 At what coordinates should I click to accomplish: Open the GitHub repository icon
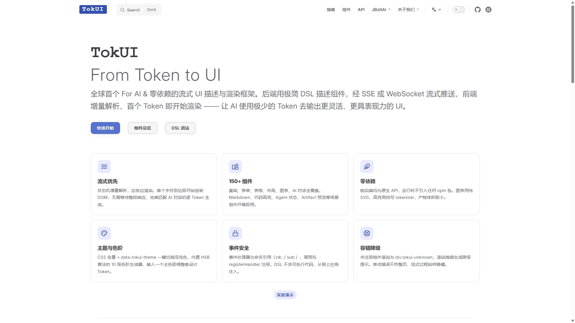pyautogui.click(x=478, y=10)
